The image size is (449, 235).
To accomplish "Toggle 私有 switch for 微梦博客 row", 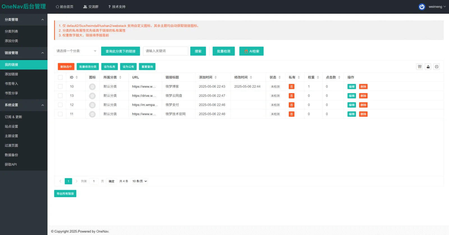I will click(x=292, y=87).
